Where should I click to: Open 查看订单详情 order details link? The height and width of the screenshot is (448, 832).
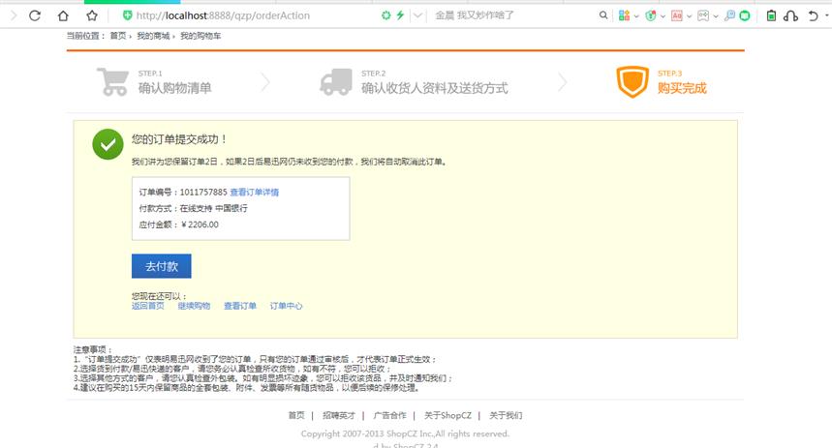(x=255, y=193)
